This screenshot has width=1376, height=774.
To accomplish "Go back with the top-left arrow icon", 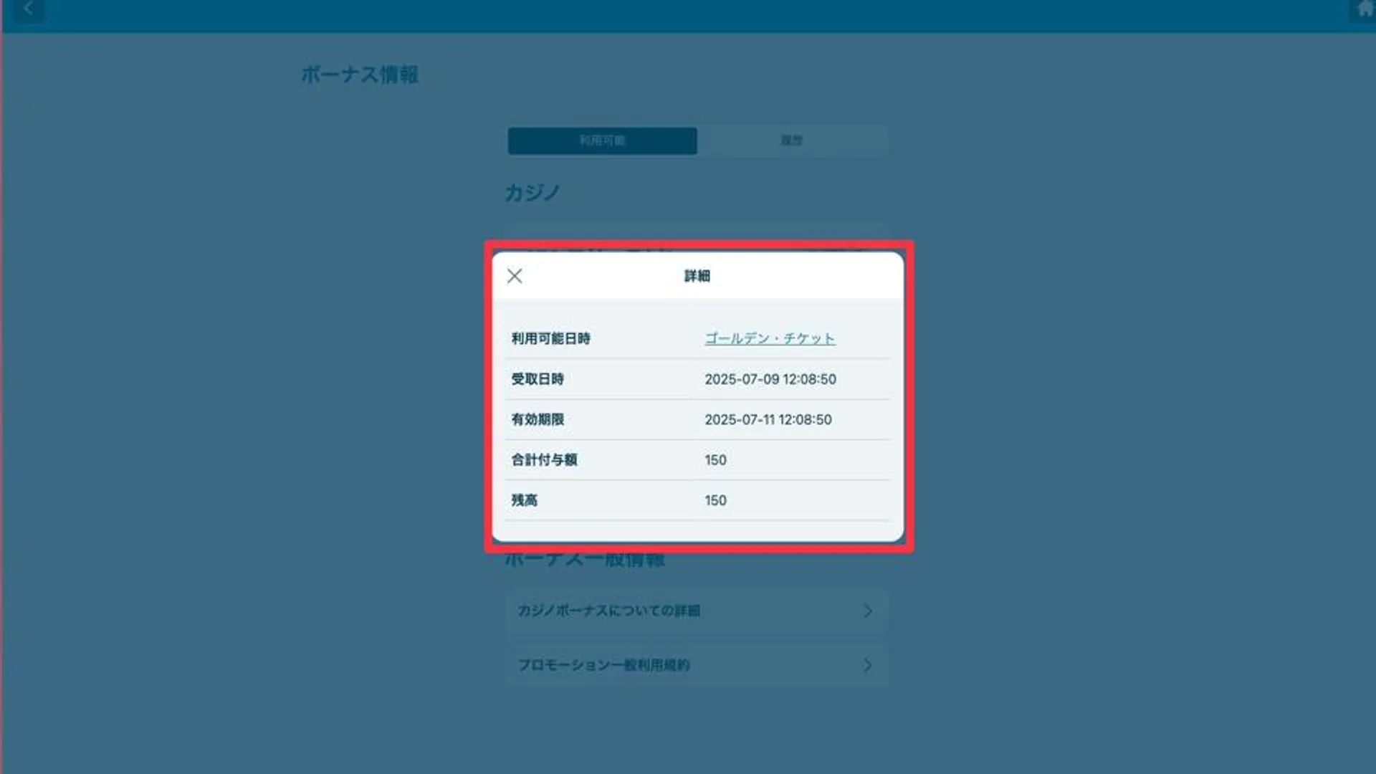I will [29, 9].
